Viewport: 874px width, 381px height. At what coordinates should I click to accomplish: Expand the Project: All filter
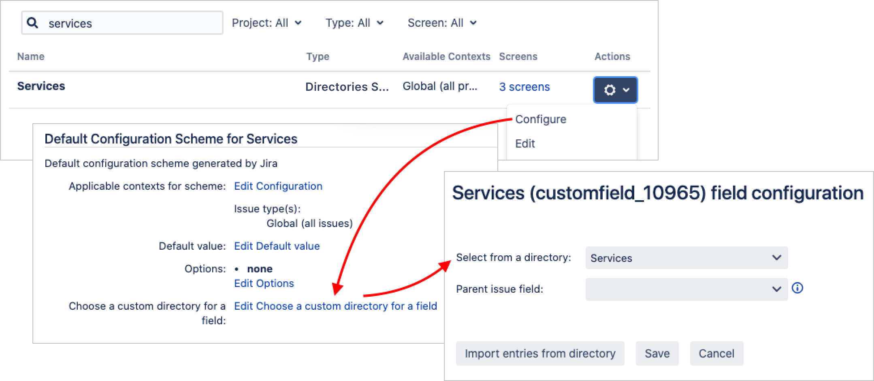coord(266,23)
